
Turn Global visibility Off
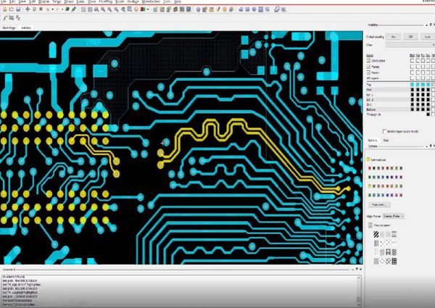410,36
